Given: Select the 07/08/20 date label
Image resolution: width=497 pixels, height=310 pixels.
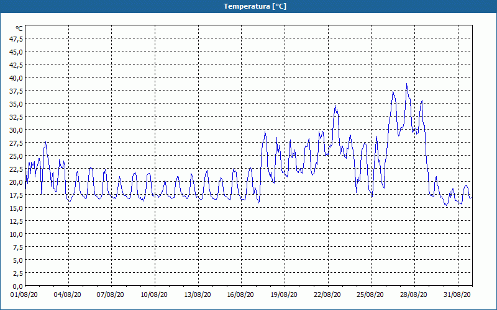Looking at the screenshot, I should coord(111,294).
